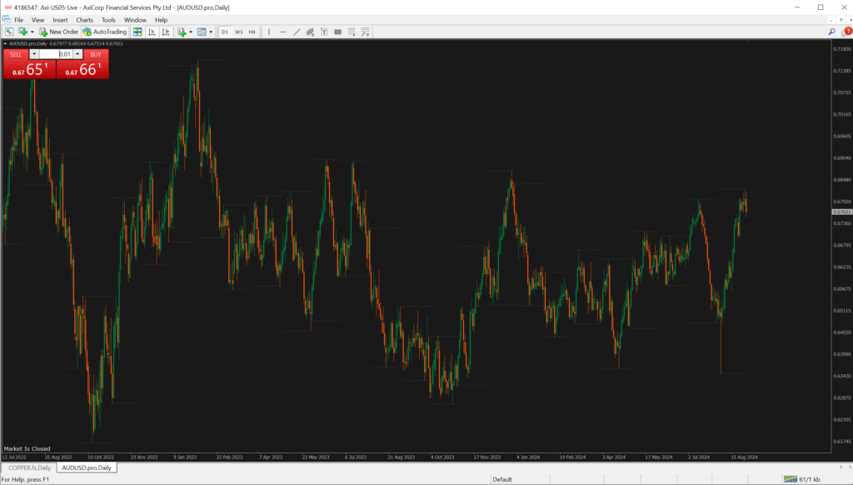Viewport: 853px width, 485px height.
Task: Click the 0.01 volume input field
Action: point(56,54)
